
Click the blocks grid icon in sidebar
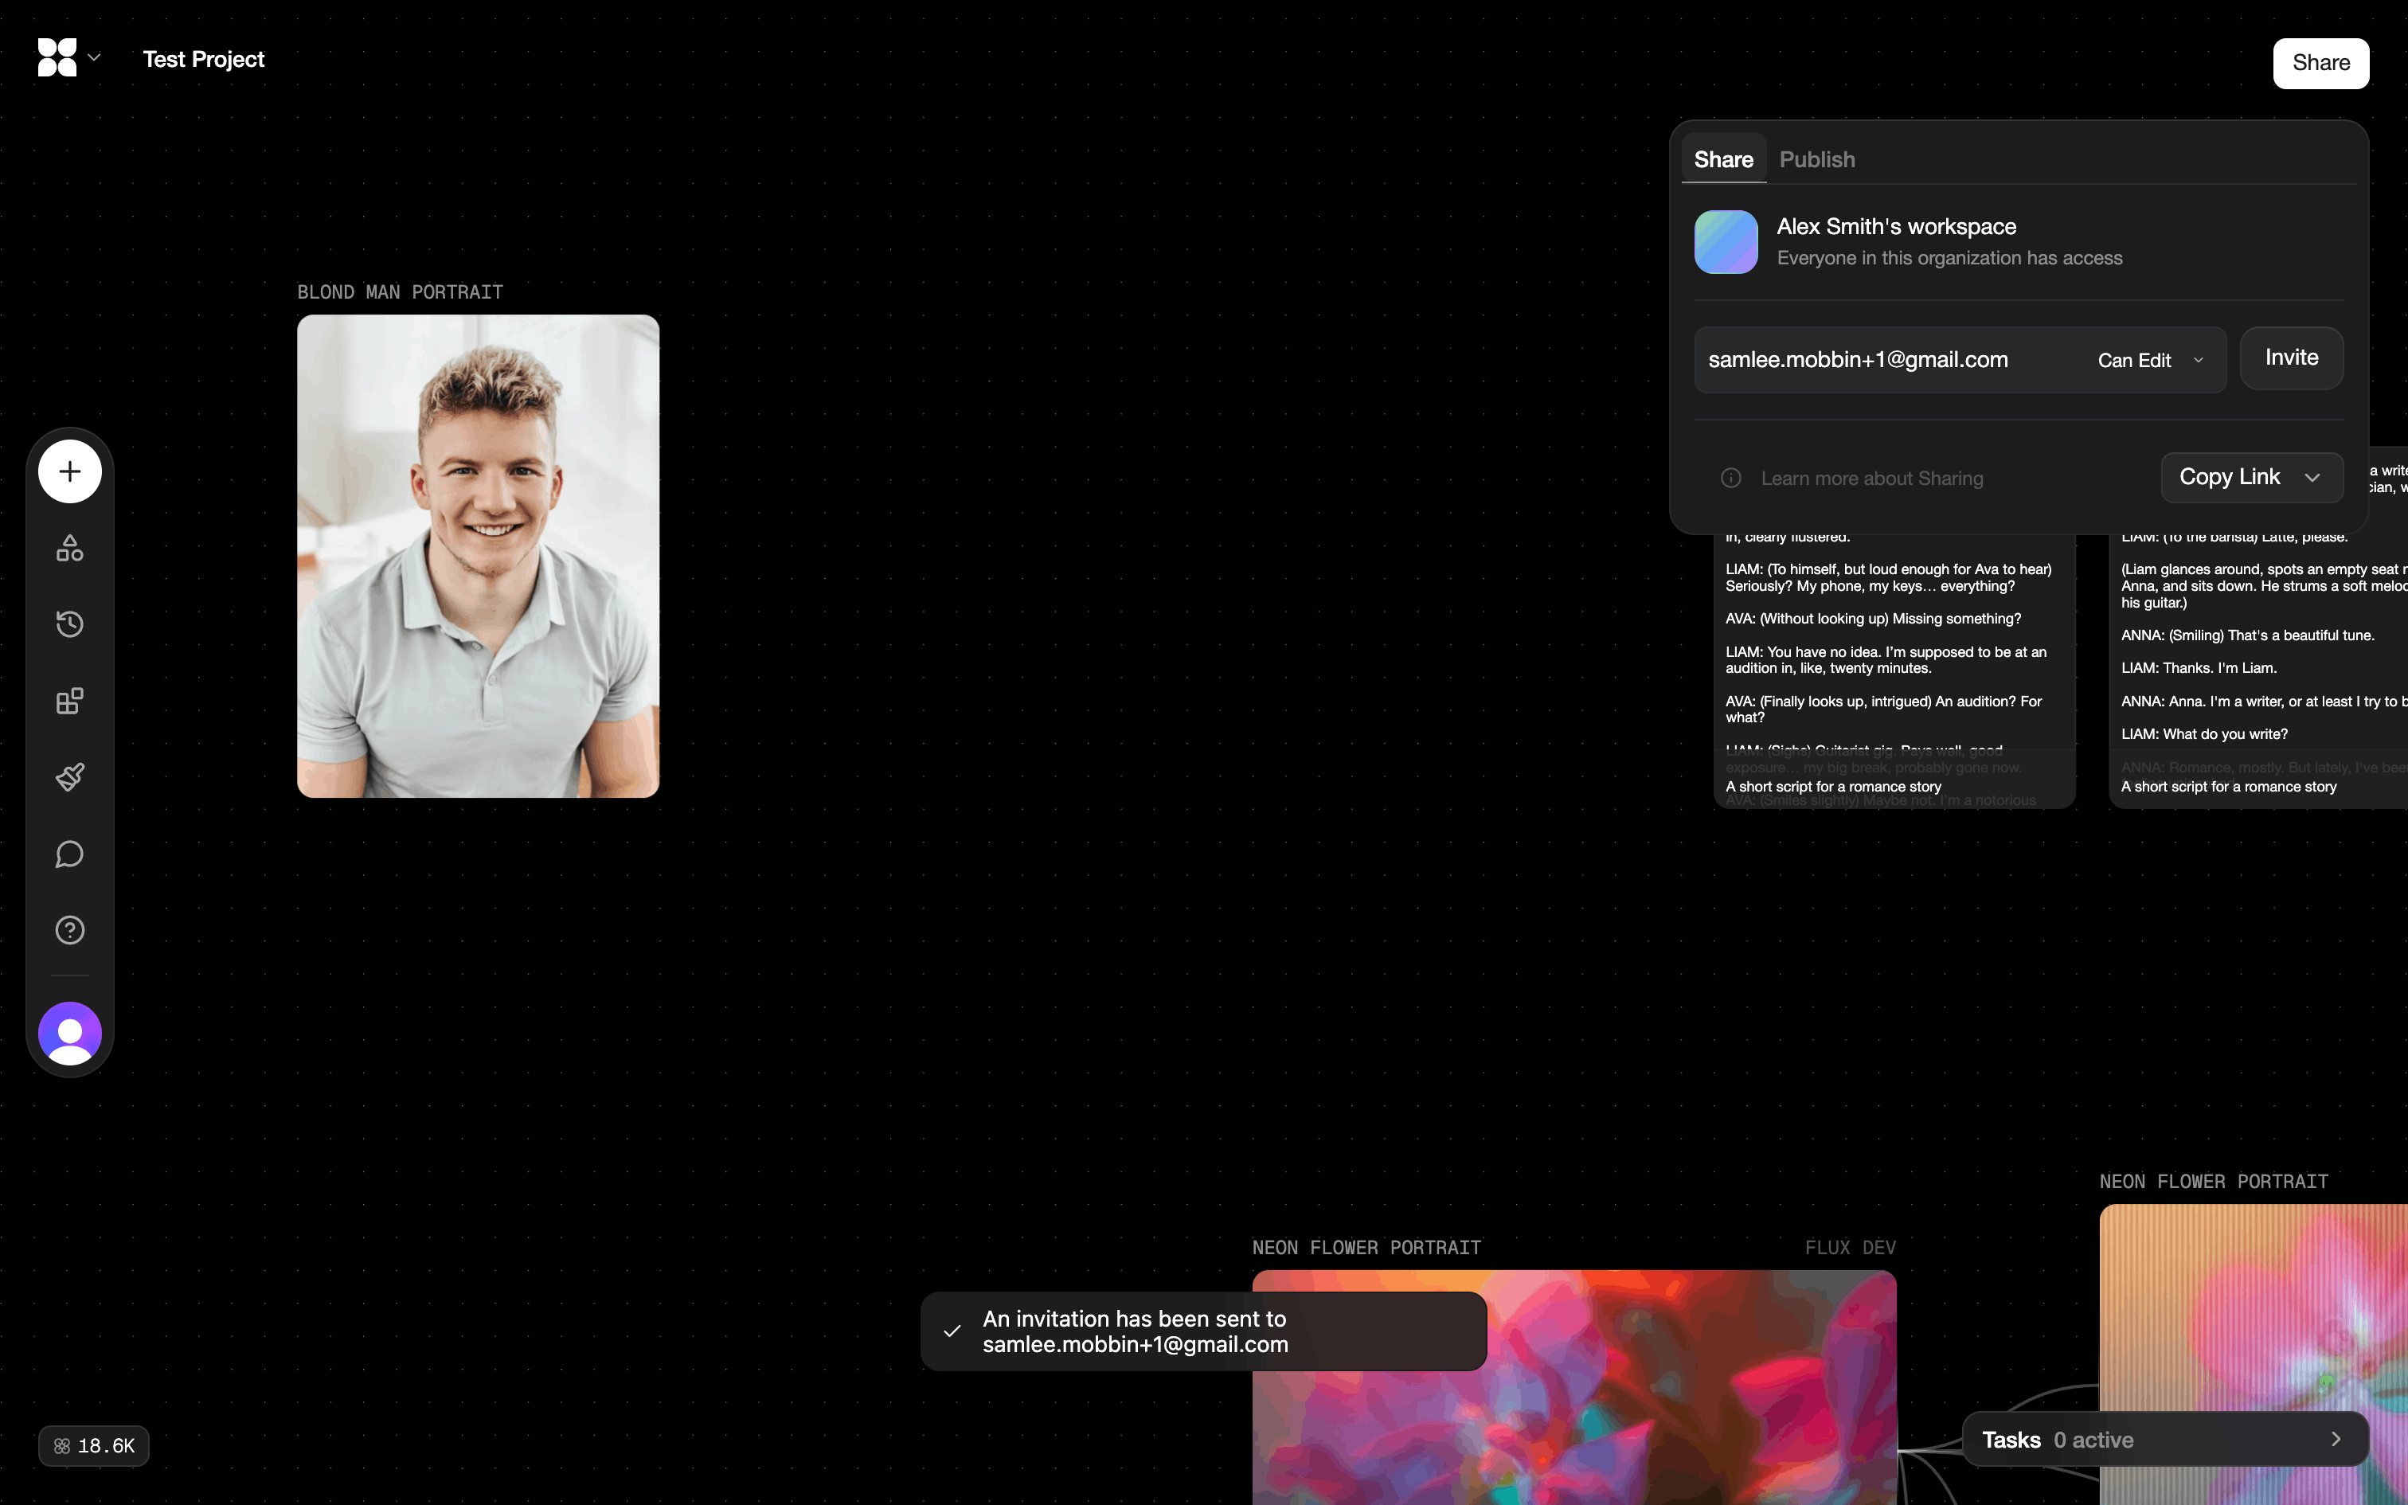point(69,701)
